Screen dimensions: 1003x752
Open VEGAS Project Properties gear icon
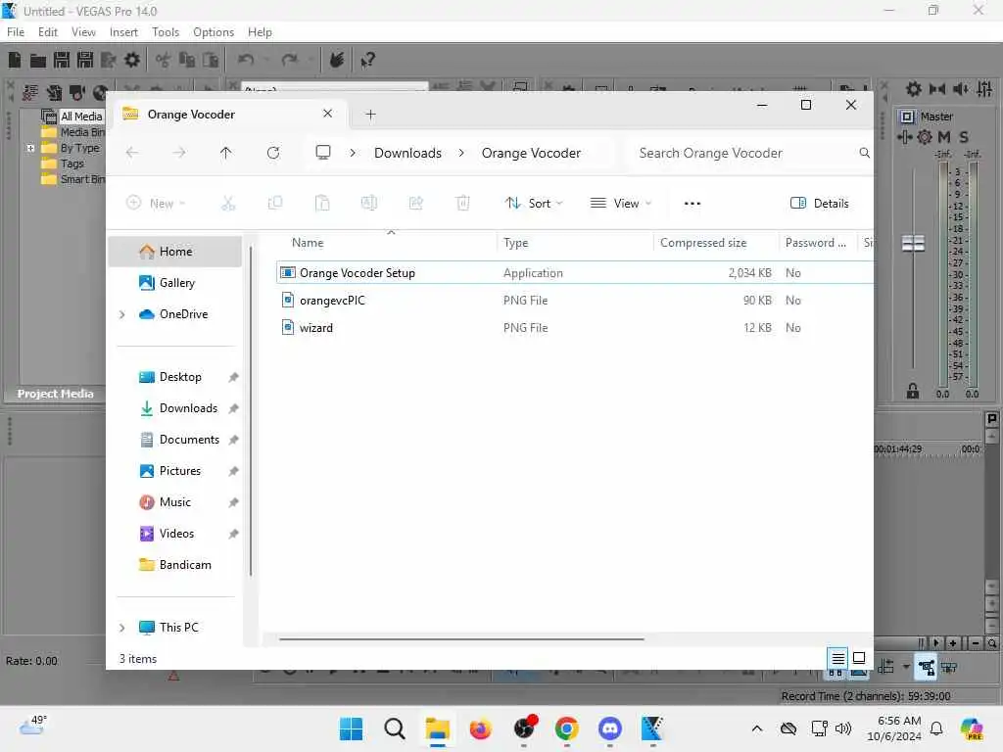click(132, 60)
